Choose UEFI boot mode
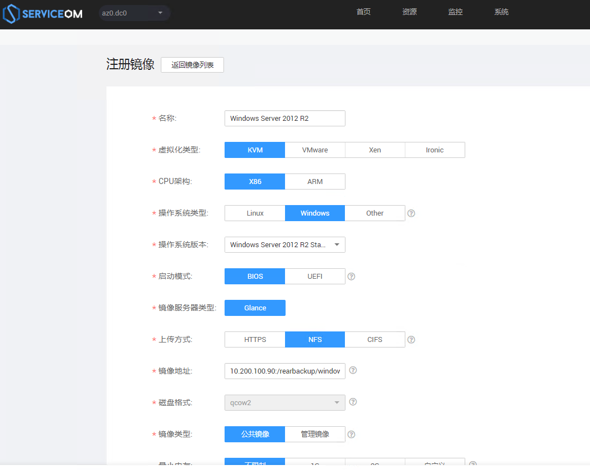This screenshot has height=470, width=590. tap(315, 277)
